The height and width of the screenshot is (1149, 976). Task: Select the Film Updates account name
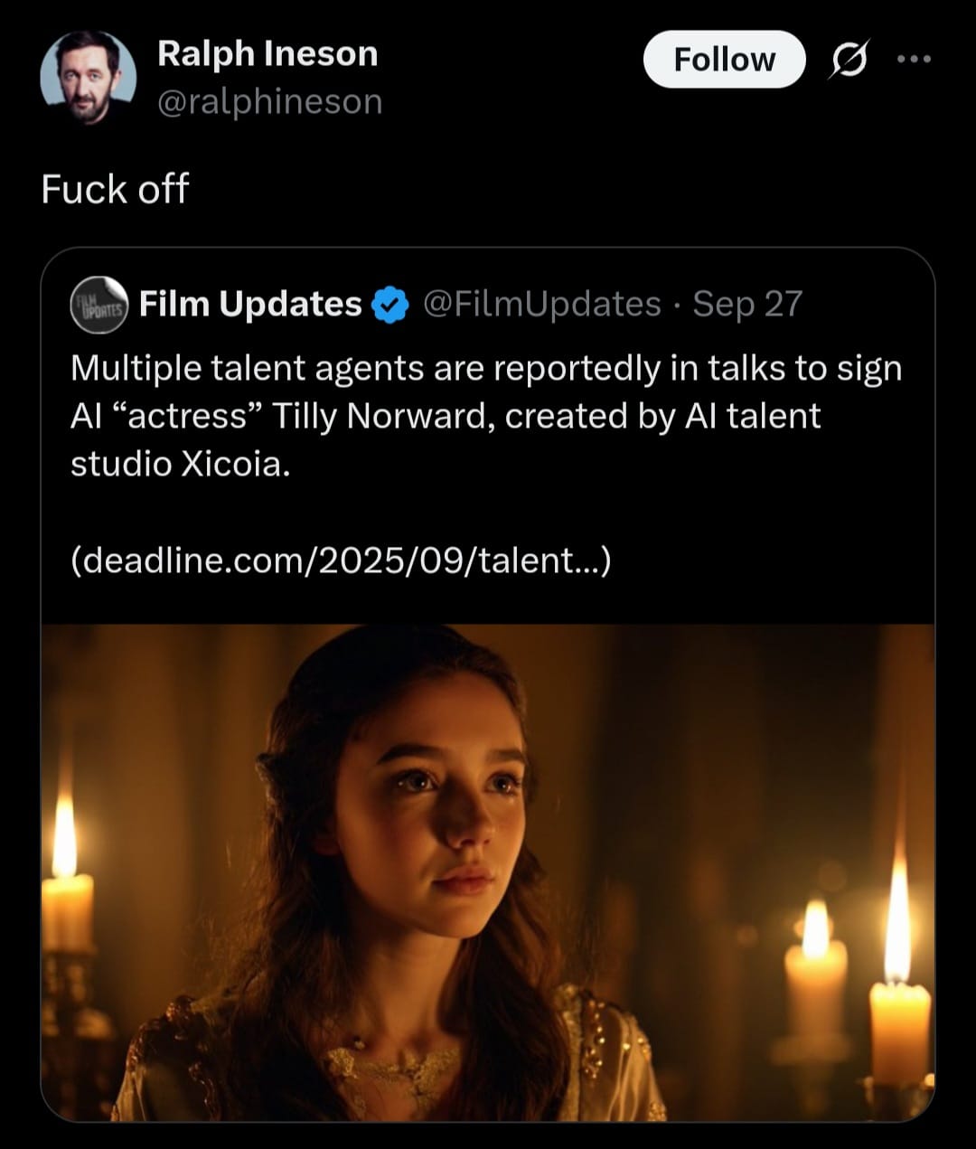250,305
